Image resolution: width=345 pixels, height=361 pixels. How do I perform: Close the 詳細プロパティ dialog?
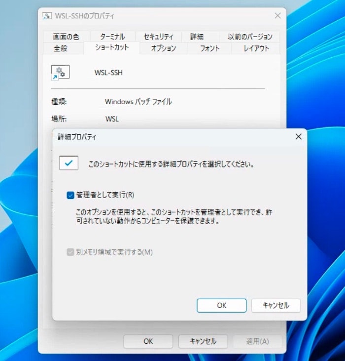pyautogui.click(x=298, y=136)
